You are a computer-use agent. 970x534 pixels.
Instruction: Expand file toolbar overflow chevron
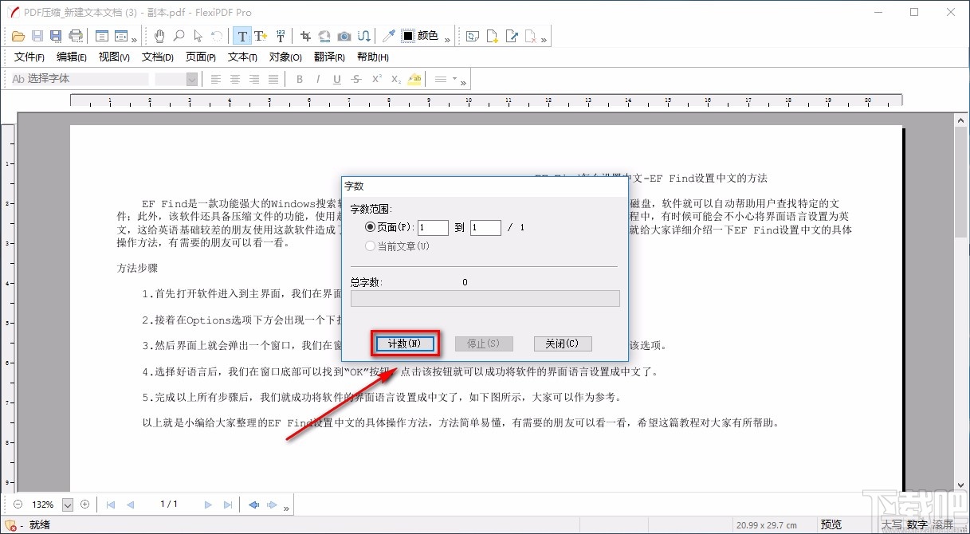click(x=134, y=39)
